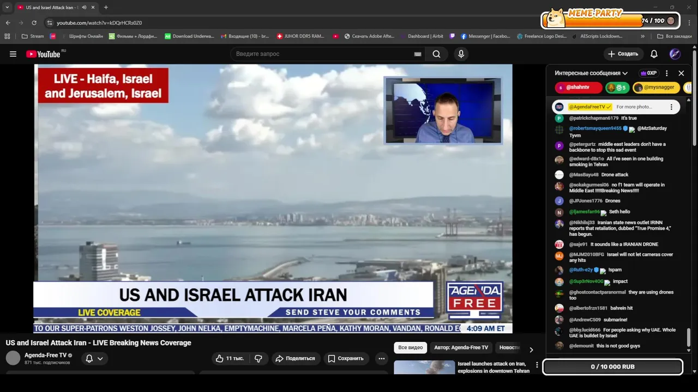Screen dimensions: 698x392
Task: Expand the Интересные сообщения chat mode dropdown
Action: [591, 73]
